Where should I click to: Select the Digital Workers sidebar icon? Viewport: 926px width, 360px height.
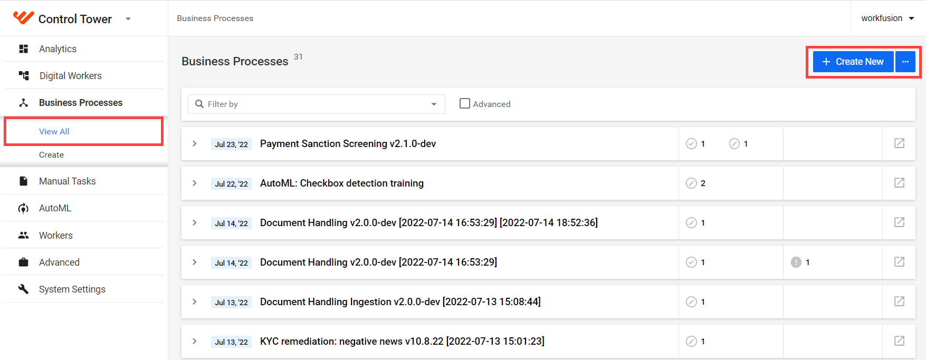point(23,76)
